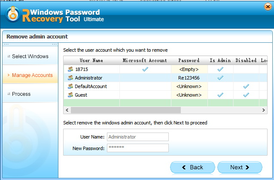Click Disabled checkmark for DefaultAccount

pos(246,86)
